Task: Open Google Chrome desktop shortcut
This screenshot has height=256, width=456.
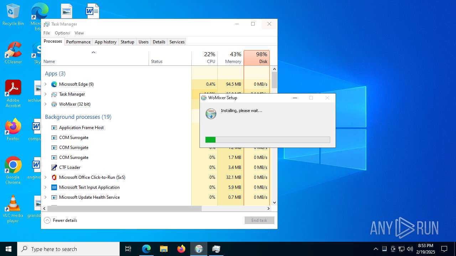Action: 13,171
